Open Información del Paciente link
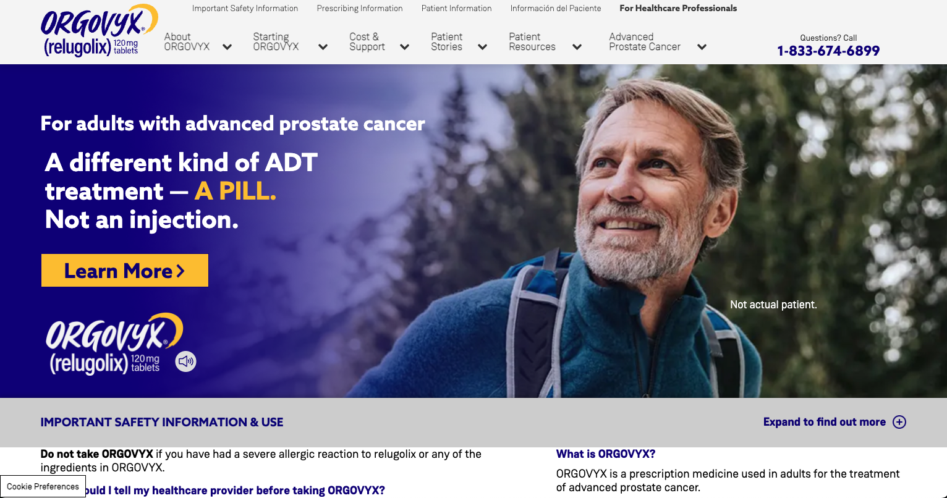 (x=556, y=9)
